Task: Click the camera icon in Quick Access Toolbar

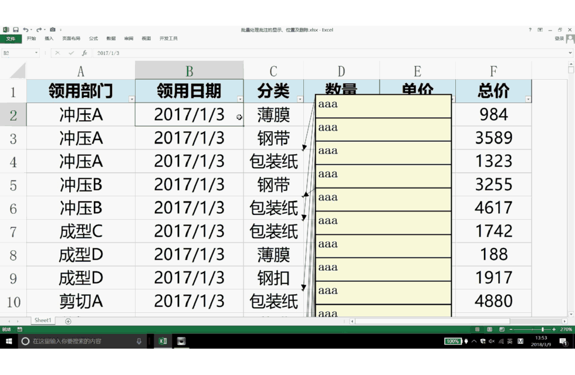Action: [x=52, y=29]
